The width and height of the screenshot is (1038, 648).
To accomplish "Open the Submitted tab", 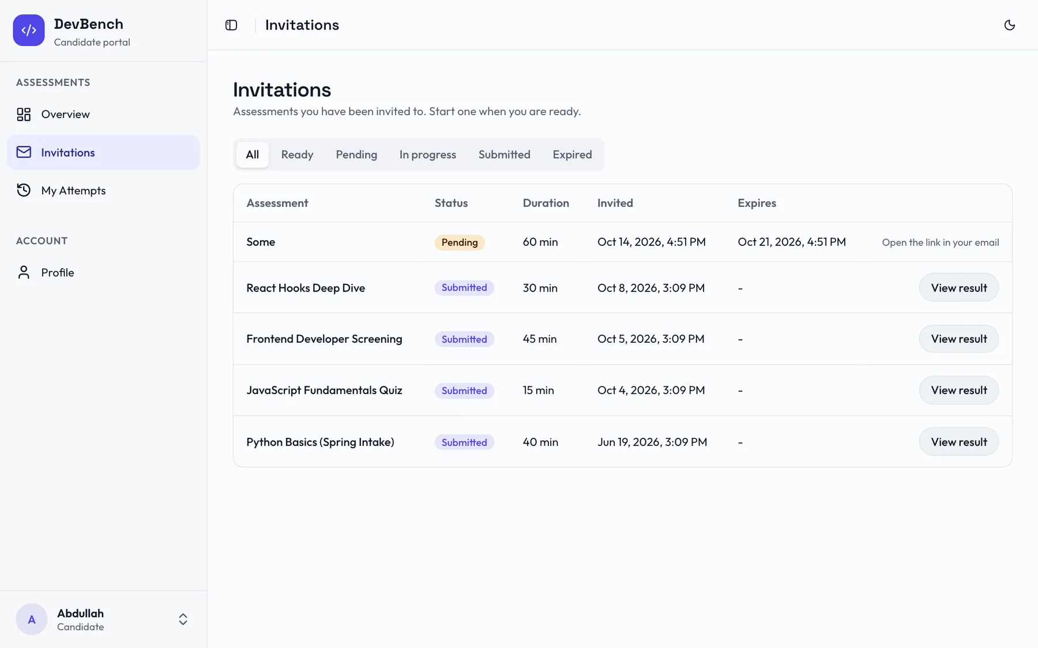I will 504,154.
